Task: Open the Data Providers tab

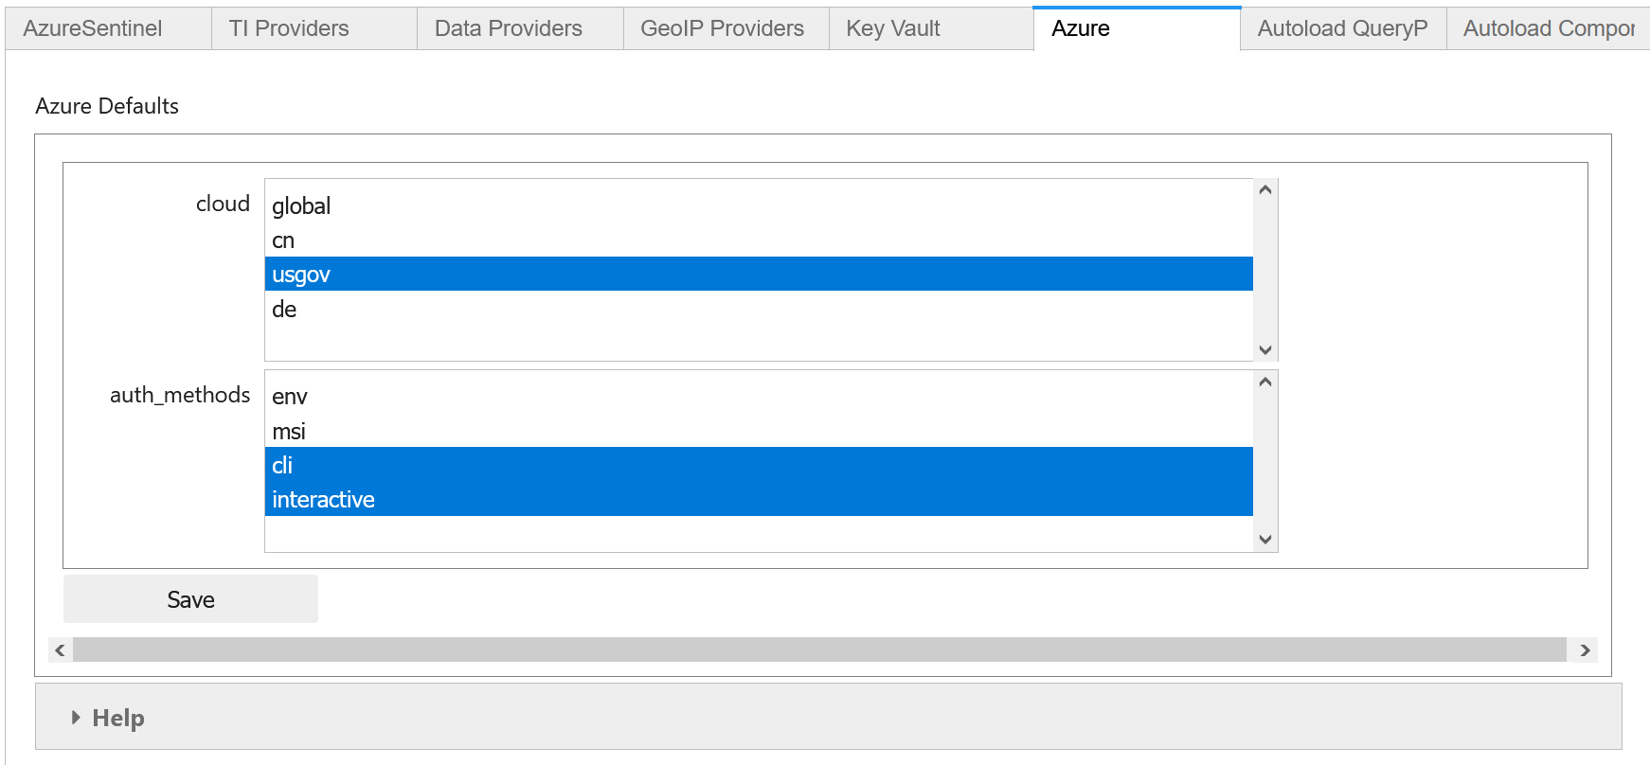Action: (x=520, y=28)
